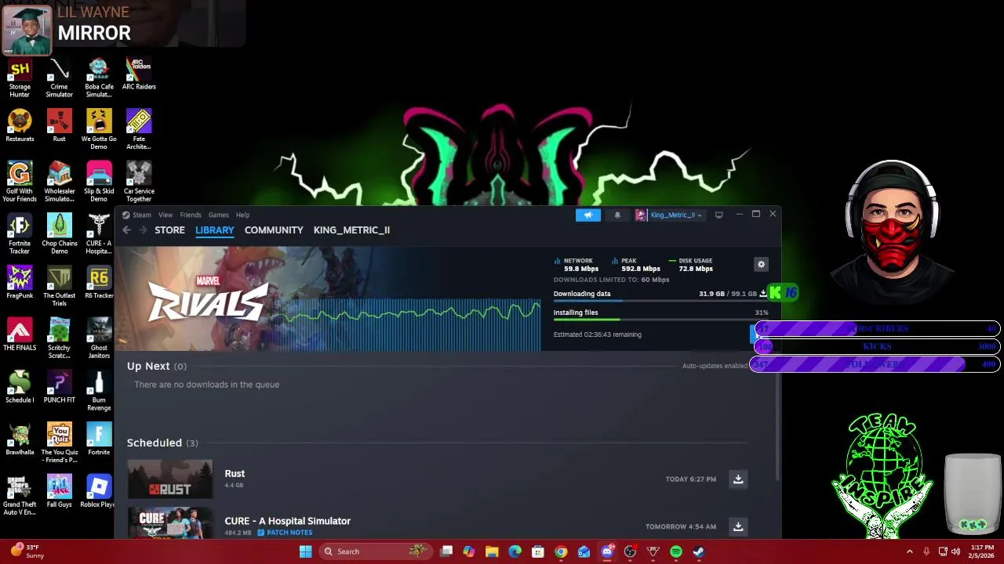Open the Help menu
The width and height of the screenshot is (1004, 564).
click(x=242, y=215)
